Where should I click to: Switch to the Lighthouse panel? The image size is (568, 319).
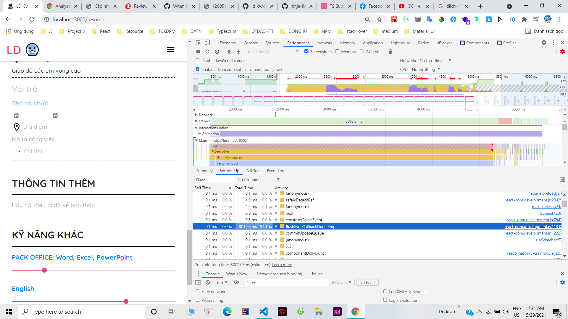[x=400, y=43]
